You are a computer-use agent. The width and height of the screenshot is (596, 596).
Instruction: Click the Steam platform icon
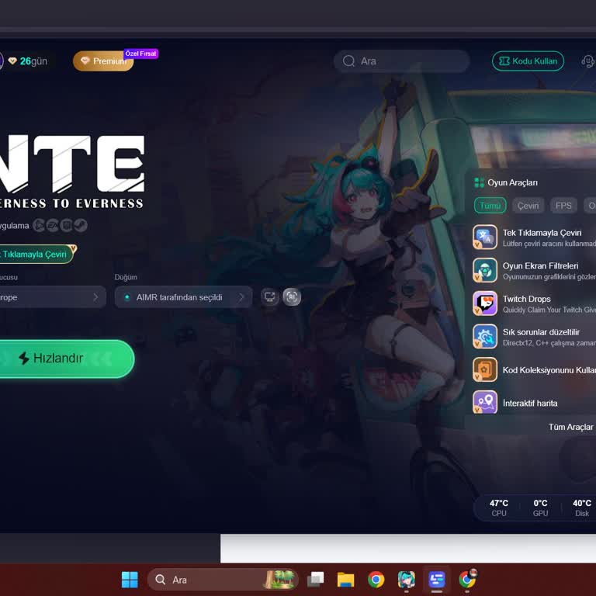coord(81,225)
